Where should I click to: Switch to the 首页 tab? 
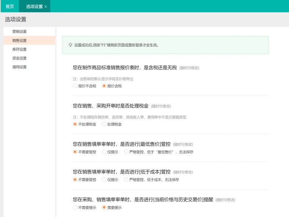[10, 6]
